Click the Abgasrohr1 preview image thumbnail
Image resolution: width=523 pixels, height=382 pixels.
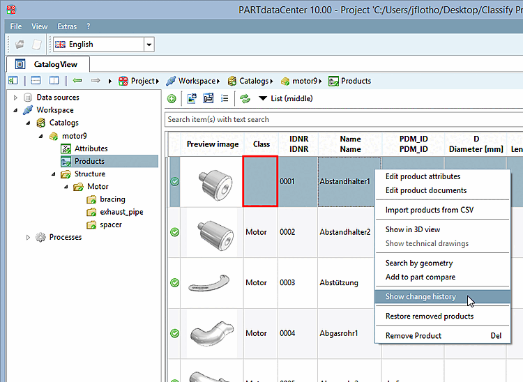212,333
